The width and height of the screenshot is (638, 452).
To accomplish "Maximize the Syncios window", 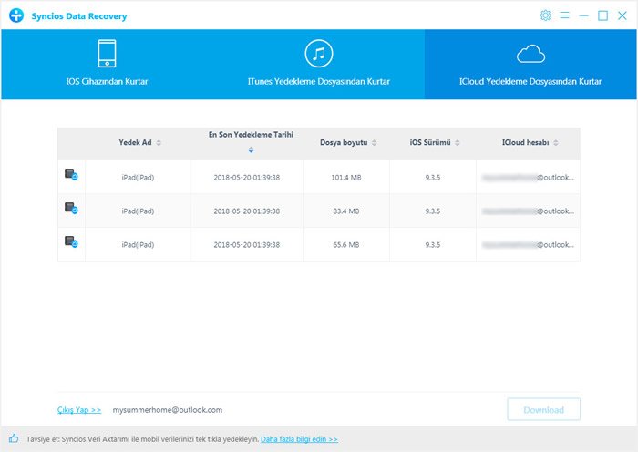I will pyautogui.click(x=602, y=15).
